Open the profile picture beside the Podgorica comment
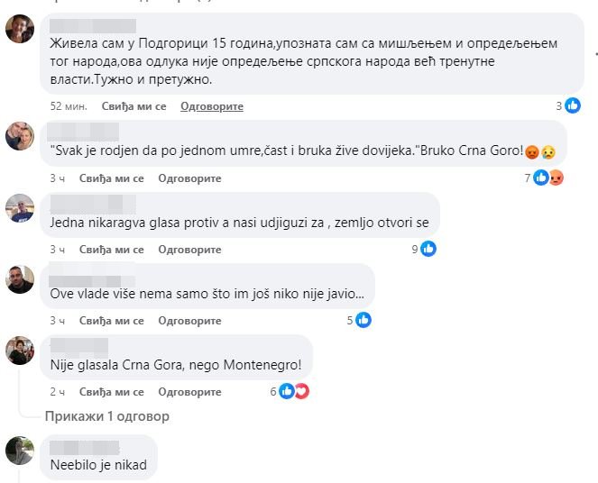Screen dimensions: 598x483 pyautogui.click(x=20, y=30)
